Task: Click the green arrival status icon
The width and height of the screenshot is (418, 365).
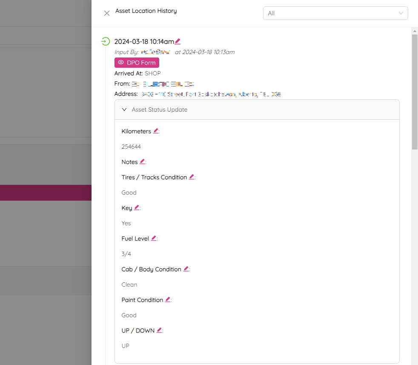Action: [x=105, y=41]
